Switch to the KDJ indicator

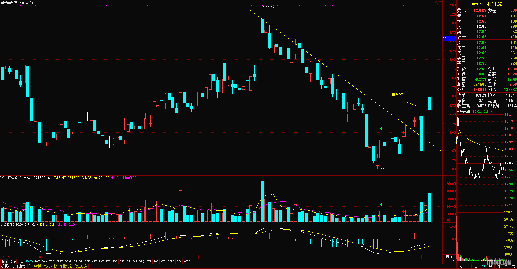coord(142,261)
